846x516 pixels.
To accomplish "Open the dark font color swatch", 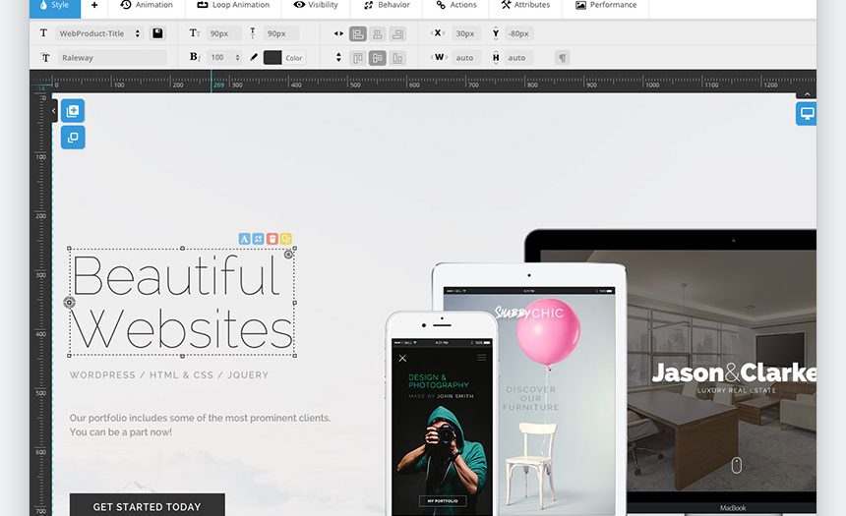I will tap(272, 58).
